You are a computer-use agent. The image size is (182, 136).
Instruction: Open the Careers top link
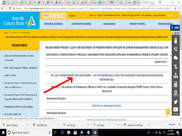click(x=170, y=15)
